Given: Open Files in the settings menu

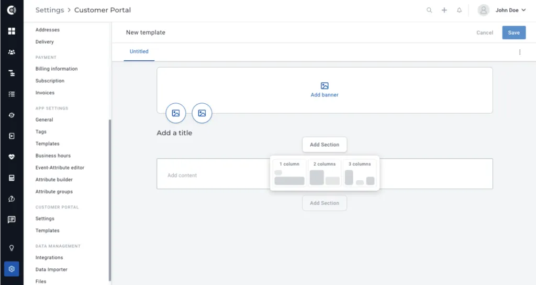Looking at the screenshot, I should click(x=41, y=281).
